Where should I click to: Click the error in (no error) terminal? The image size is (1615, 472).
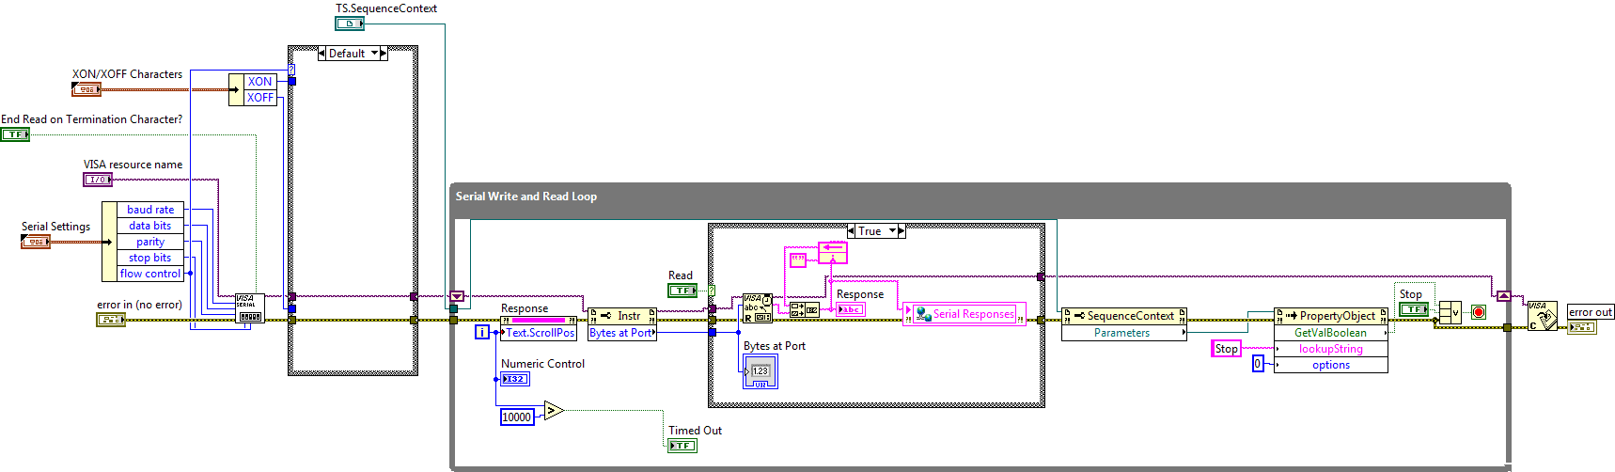(111, 320)
